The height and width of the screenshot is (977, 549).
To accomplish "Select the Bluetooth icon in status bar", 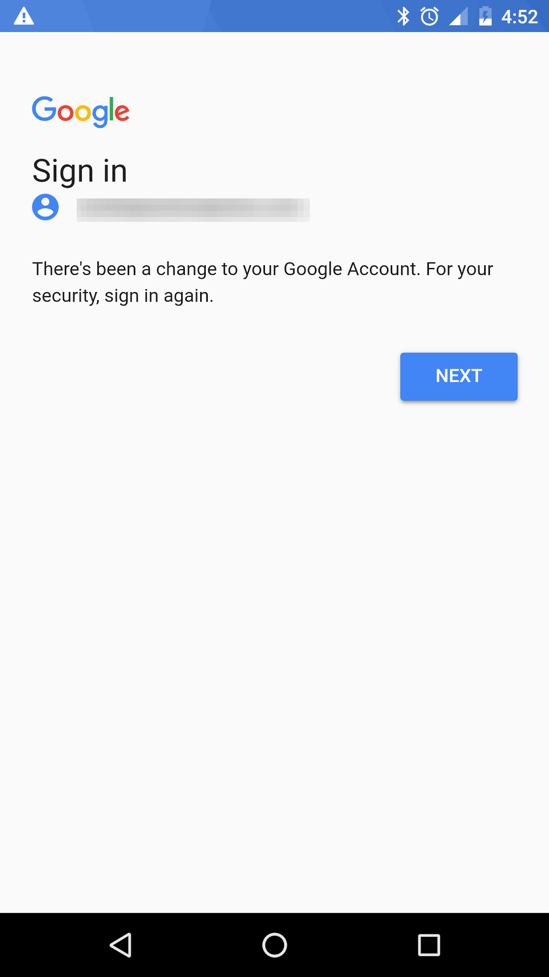I will point(404,17).
